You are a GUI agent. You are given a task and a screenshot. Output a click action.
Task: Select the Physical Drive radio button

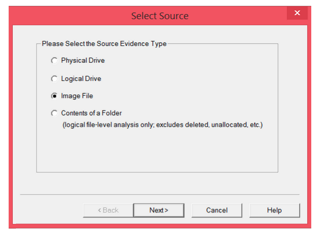click(x=54, y=61)
